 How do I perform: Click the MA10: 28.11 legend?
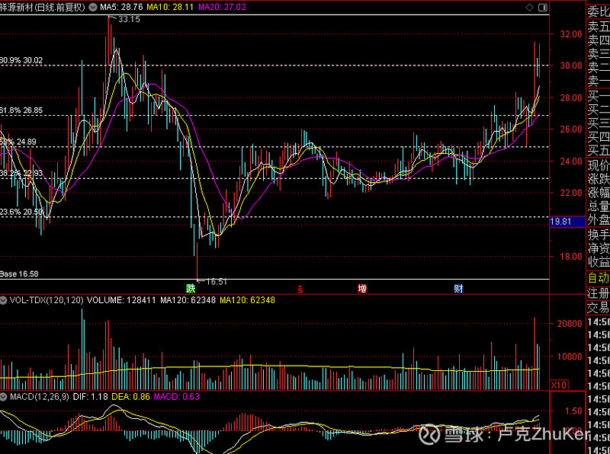pos(170,7)
